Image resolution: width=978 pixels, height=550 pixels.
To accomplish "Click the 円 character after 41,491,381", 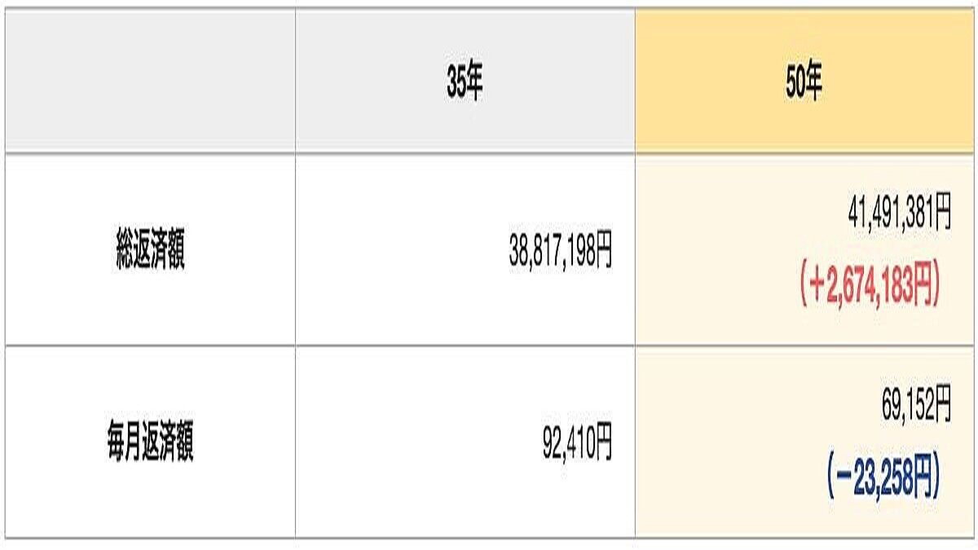I will tap(942, 216).
